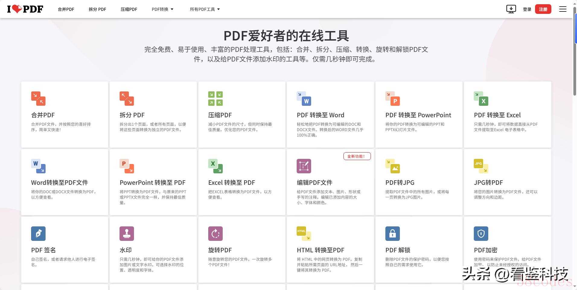The width and height of the screenshot is (577, 290).
Task: Open the JPG转PDF title
Action: tap(488, 183)
